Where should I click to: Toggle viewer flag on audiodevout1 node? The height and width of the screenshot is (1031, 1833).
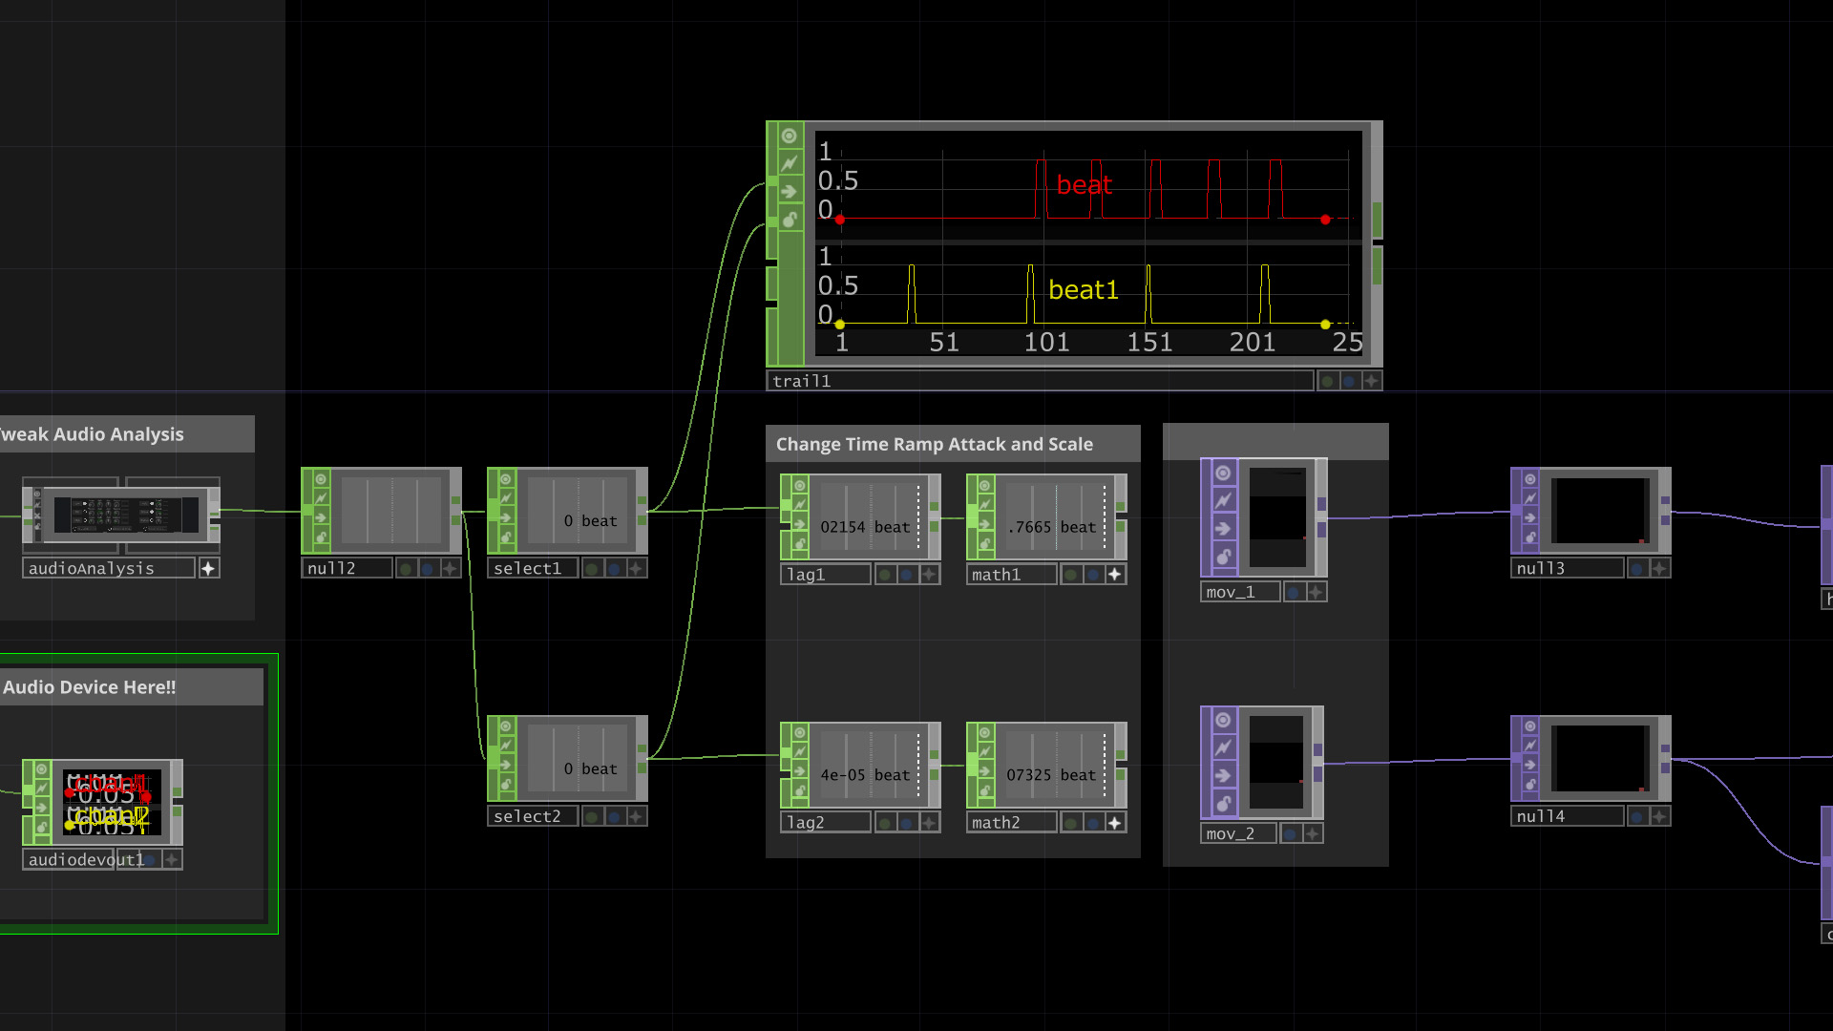pos(42,769)
